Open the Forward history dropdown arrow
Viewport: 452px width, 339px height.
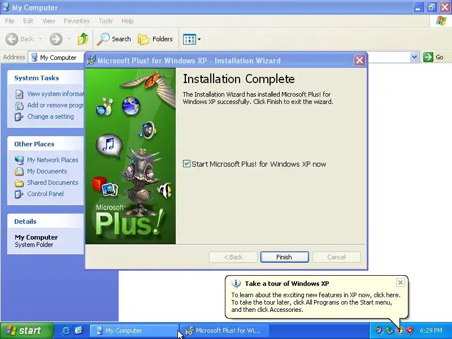pyautogui.click(x=69, y=39)
